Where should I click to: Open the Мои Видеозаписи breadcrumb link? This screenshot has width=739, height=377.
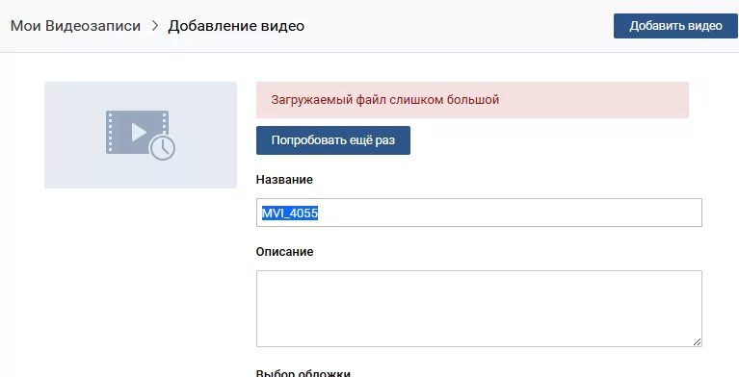[75, 26]
